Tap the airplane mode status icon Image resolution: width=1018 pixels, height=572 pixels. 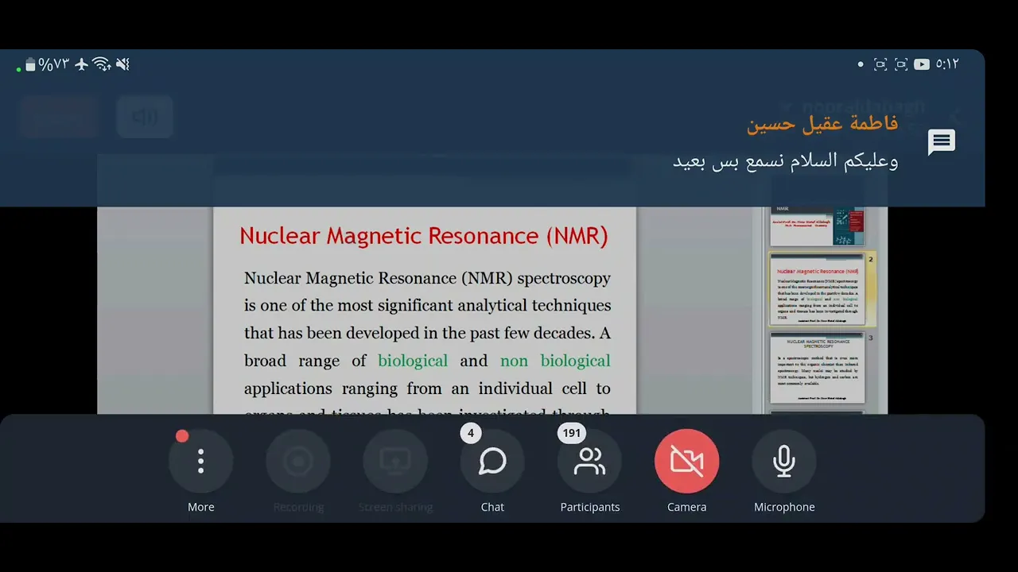pyautogui.click(x=81, y=64)
